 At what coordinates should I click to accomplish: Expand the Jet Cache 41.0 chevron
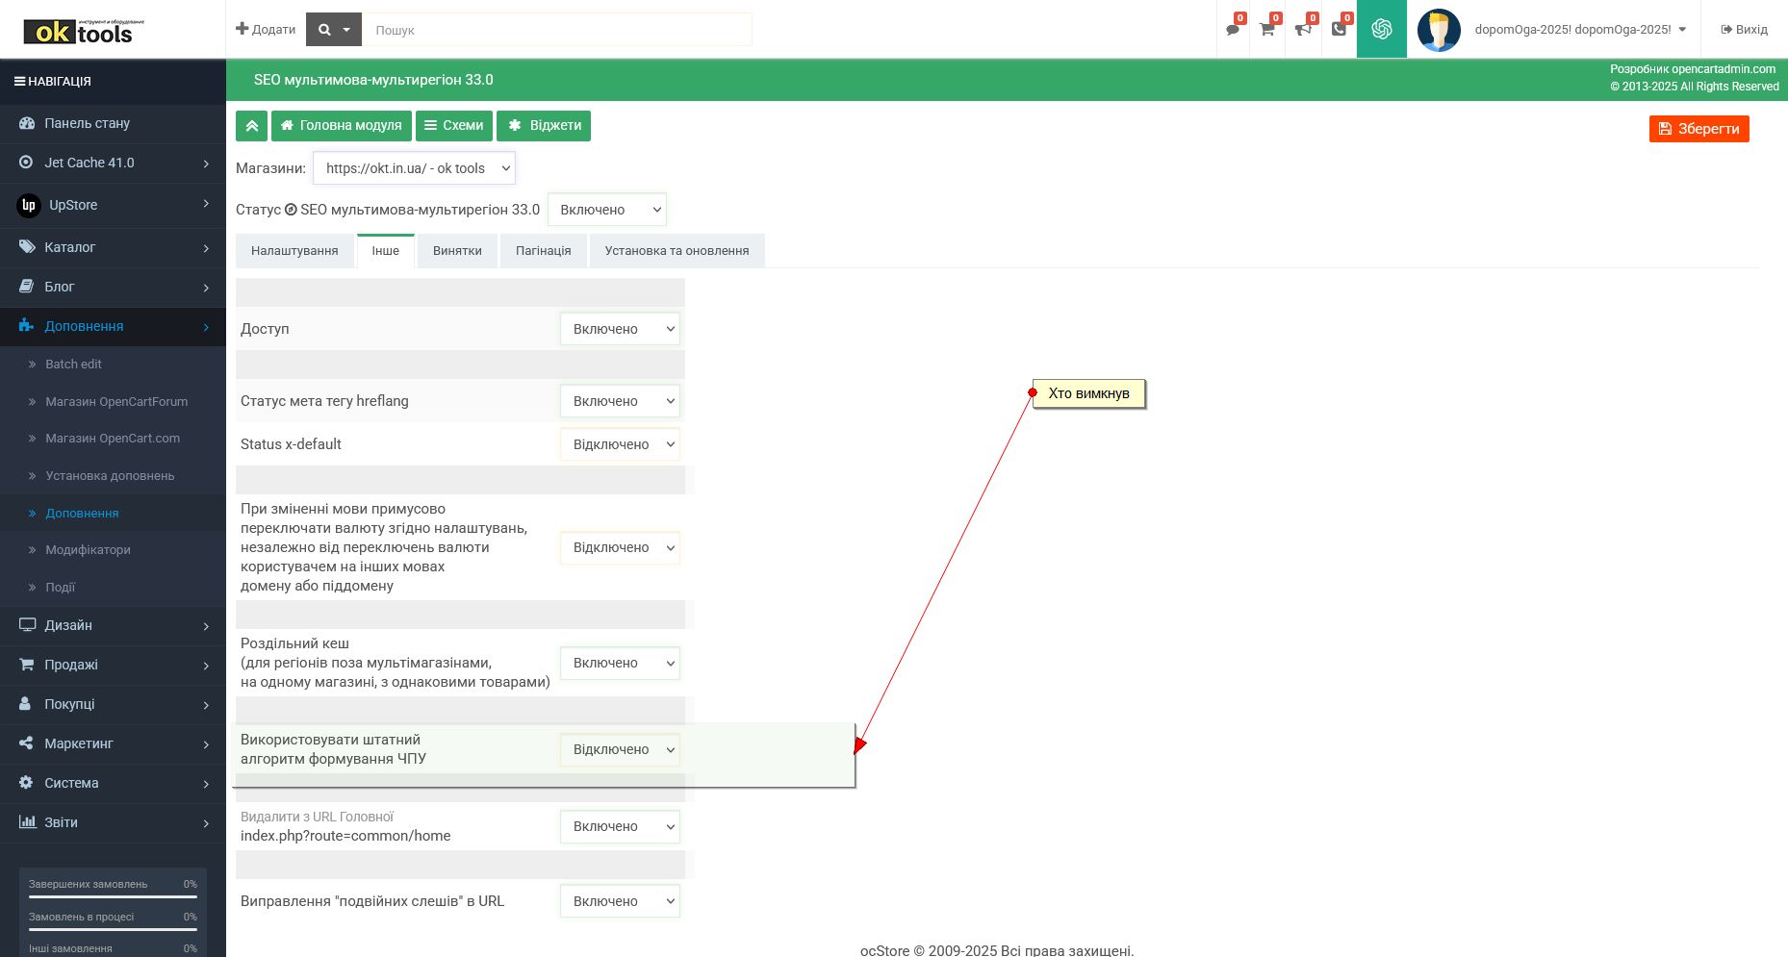206,164
